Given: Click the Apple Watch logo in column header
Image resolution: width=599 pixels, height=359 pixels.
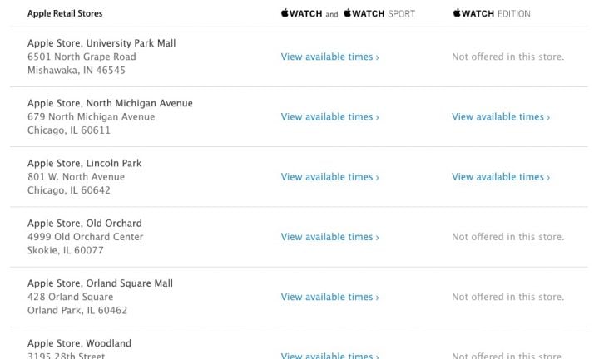Looking at the screenshot, I should click(x=301, y=14).
